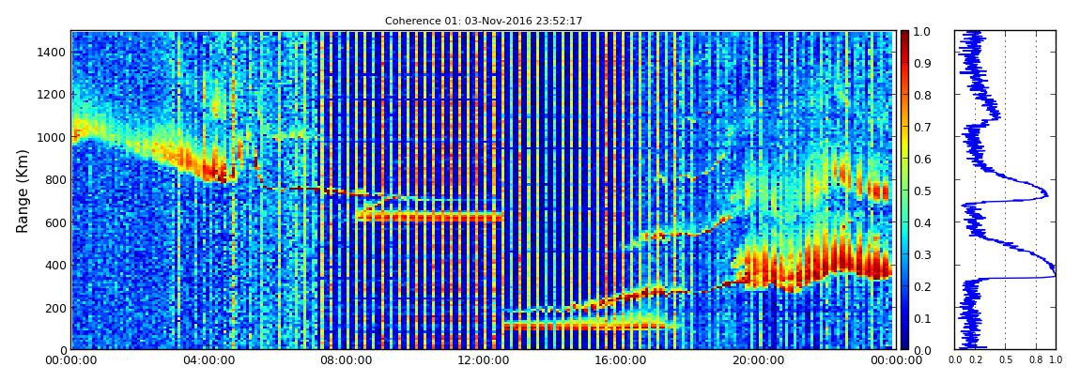Image resolution: width=1080 pixels, height=382 pixels.
Task: Click the profile plot 0.5 x-axis label
Action: pyautogui.click(x=1006, y=360)
